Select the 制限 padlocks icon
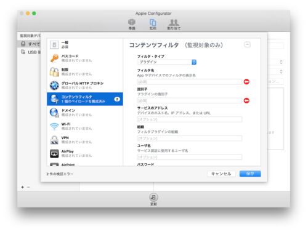 (54, 72)
